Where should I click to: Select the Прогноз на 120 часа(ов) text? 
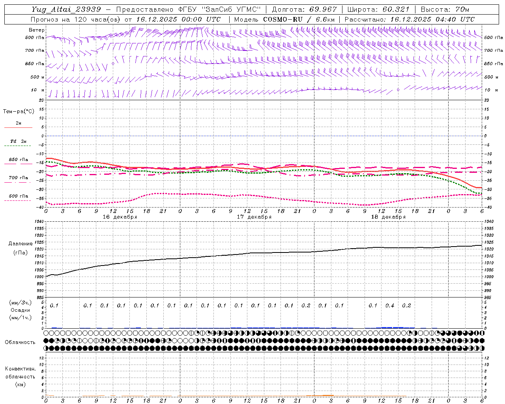pyautogui.click(x=76, y=19)
